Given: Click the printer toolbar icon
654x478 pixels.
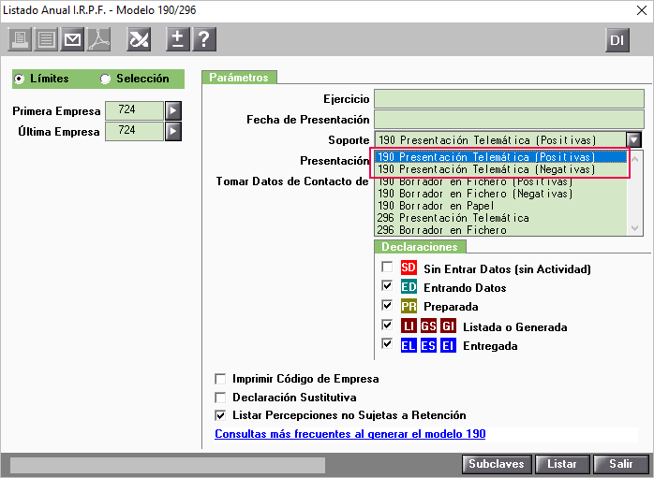Looking at the screenshot, I should click(x=20, y=39).
